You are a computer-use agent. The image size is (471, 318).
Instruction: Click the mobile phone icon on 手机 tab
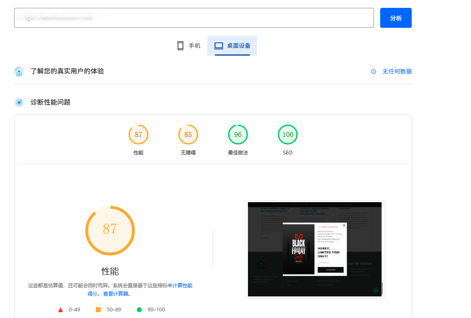pos(180,45)
